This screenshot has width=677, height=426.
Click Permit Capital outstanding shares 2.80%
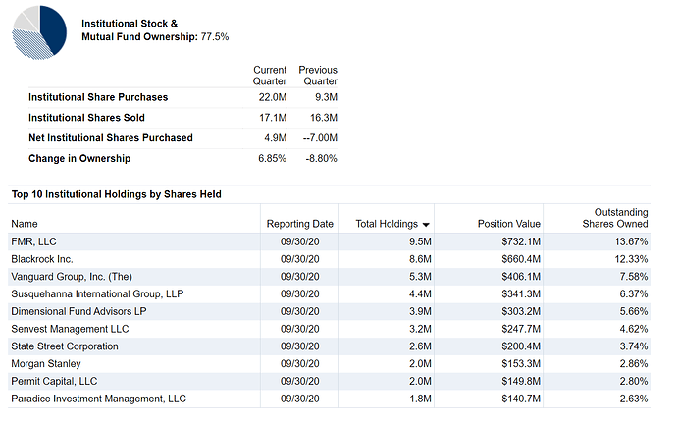(634, 381)
